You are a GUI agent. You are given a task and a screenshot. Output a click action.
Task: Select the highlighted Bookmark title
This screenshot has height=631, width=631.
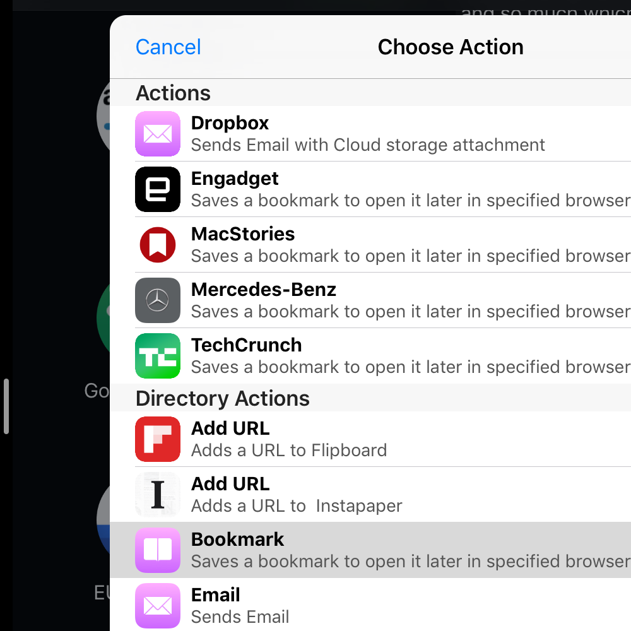237,540
